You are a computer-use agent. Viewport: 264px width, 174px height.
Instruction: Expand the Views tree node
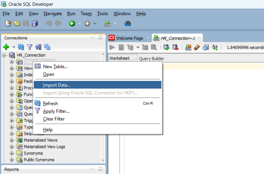12,68
